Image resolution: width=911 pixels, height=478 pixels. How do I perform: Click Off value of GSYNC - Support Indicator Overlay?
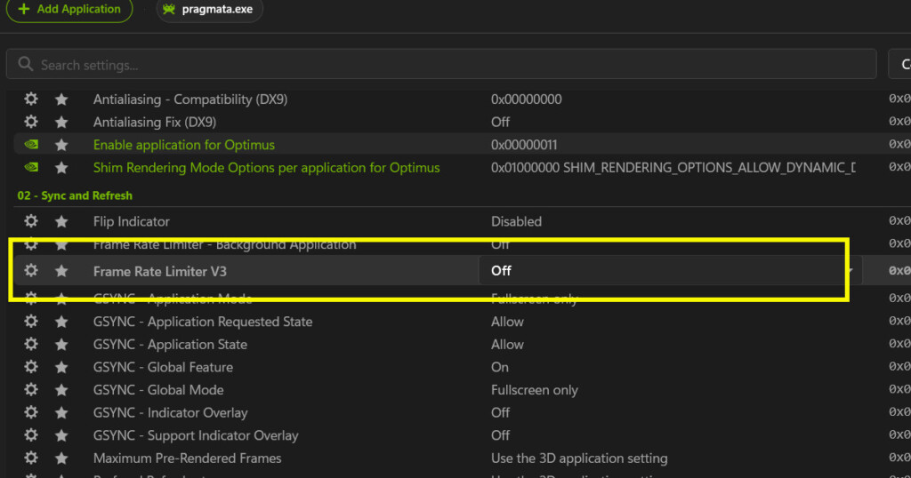point(500,435)
